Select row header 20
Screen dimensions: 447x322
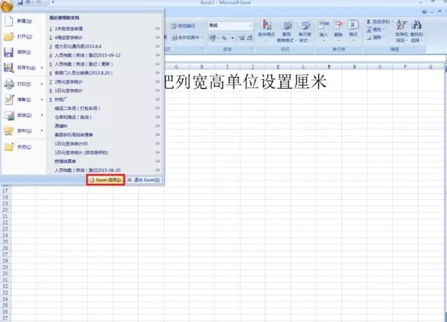point(5,210)
